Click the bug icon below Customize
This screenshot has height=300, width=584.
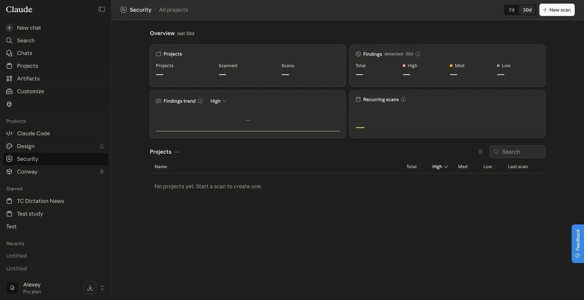[9, 104]
